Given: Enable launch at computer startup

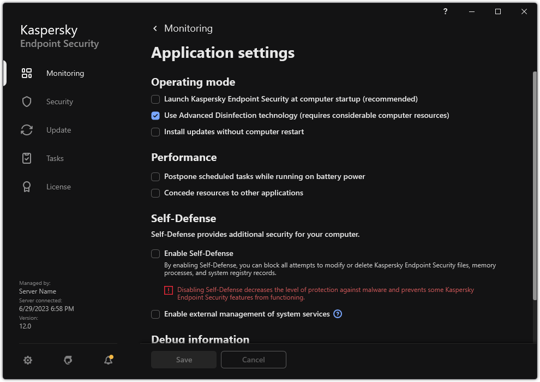Looking at the screenshot, I should tap(155, 99).
